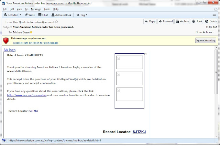Click the subject line text
The width and height of the screenshot is (220, 146).
(x=43, y=27)
